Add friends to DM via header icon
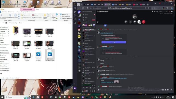 click(155, 11)
